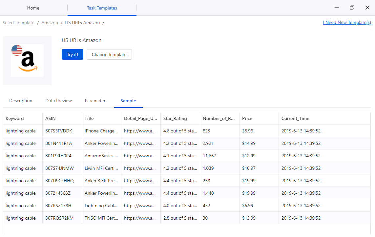Image resolution: width=375 pixels, height=237 pixels.
Task: Open the I Need New Template(s) link
Action: (347, 23)
